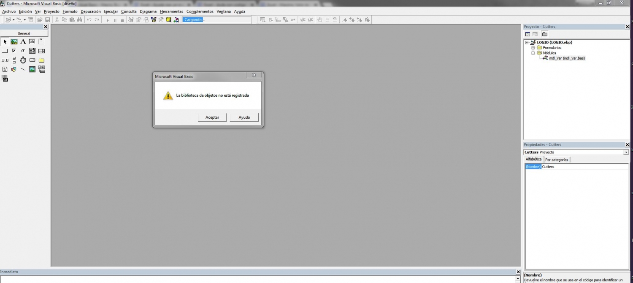Select the Image control tool

(32, 69)
